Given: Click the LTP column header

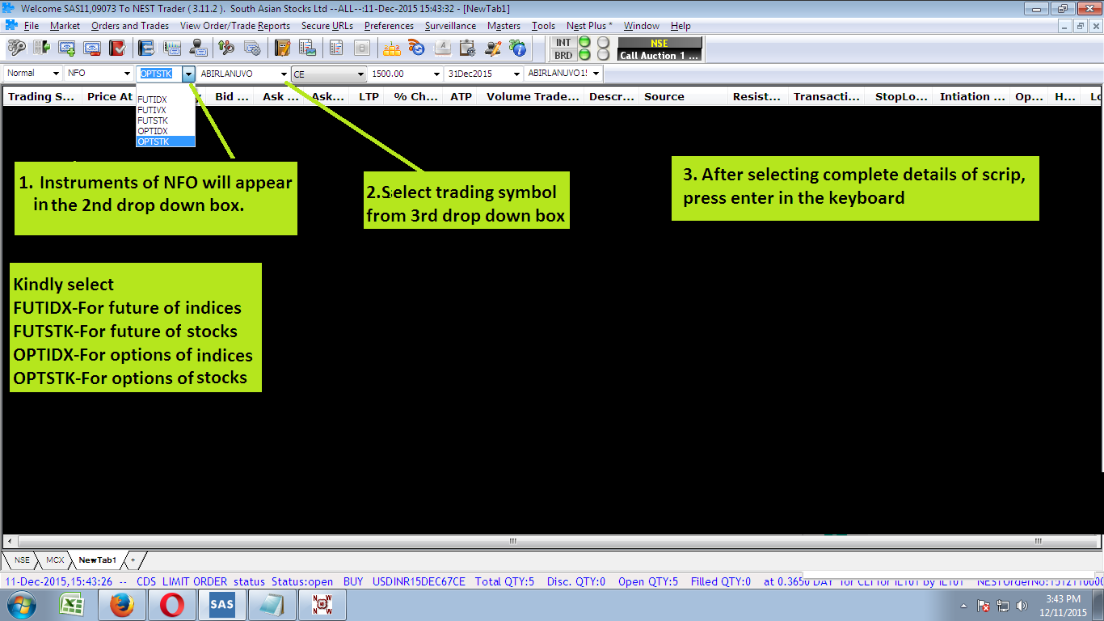Looking at the screenshot, I should [369, 96].
